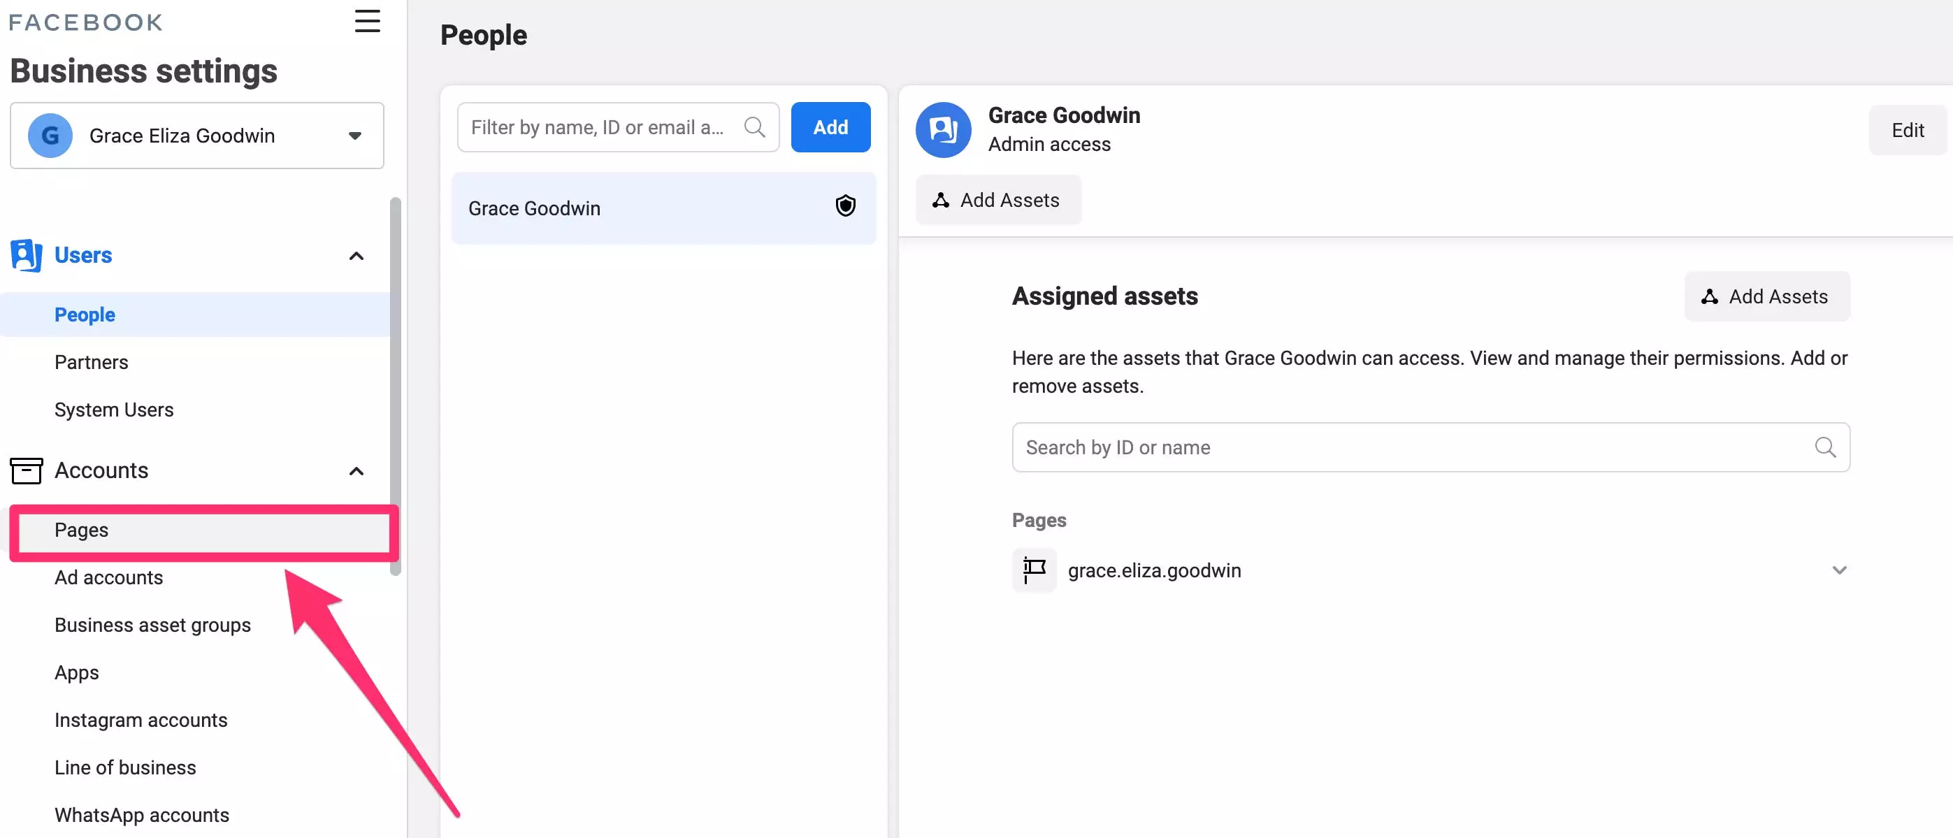This screenshot has width=1953, height=838.
Task: Collapse the Users section chevron
Action: point(356,257)
